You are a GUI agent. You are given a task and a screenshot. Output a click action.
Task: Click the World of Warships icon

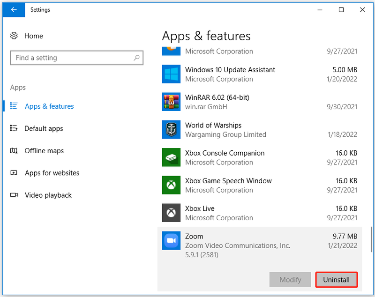click(171, 129)
